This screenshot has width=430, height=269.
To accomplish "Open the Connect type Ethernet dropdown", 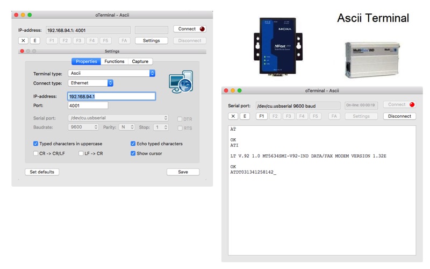I will [91, 83].
